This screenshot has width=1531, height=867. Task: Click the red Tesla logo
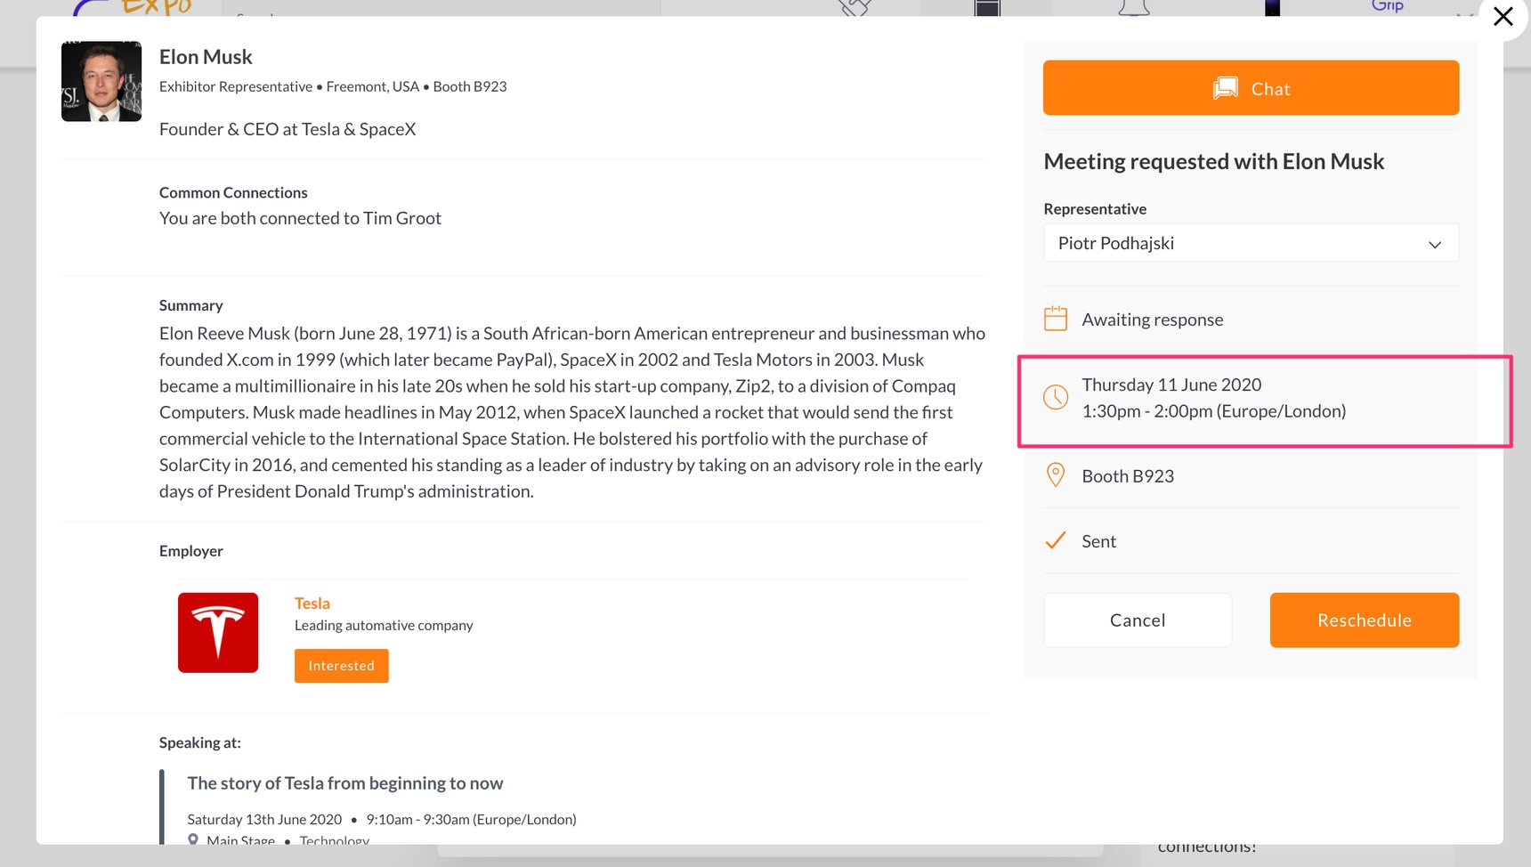pyautogui.click(x=218, y=633)
